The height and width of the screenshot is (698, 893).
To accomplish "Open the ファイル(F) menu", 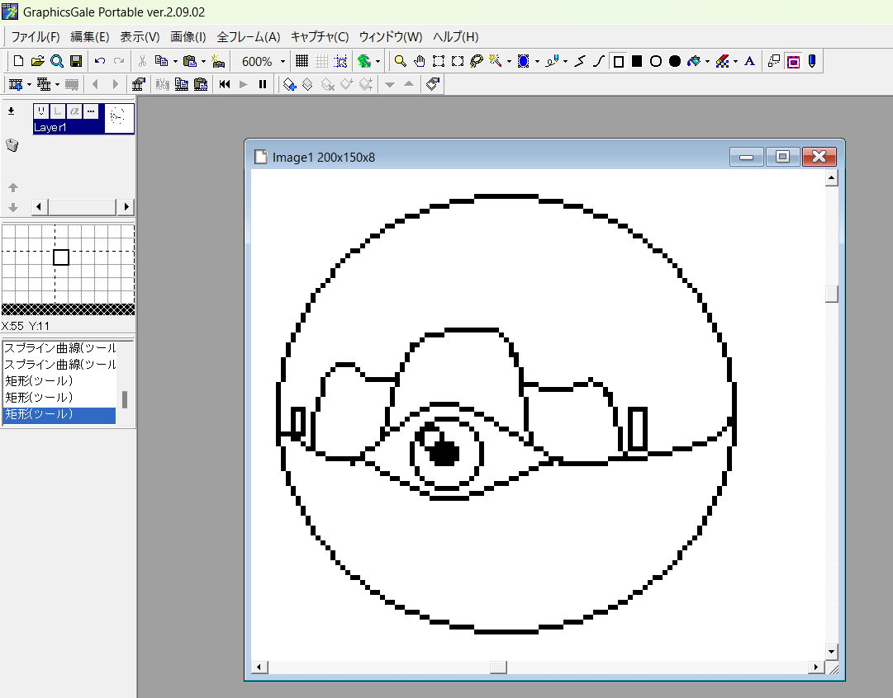I will [x=35, y=37].
